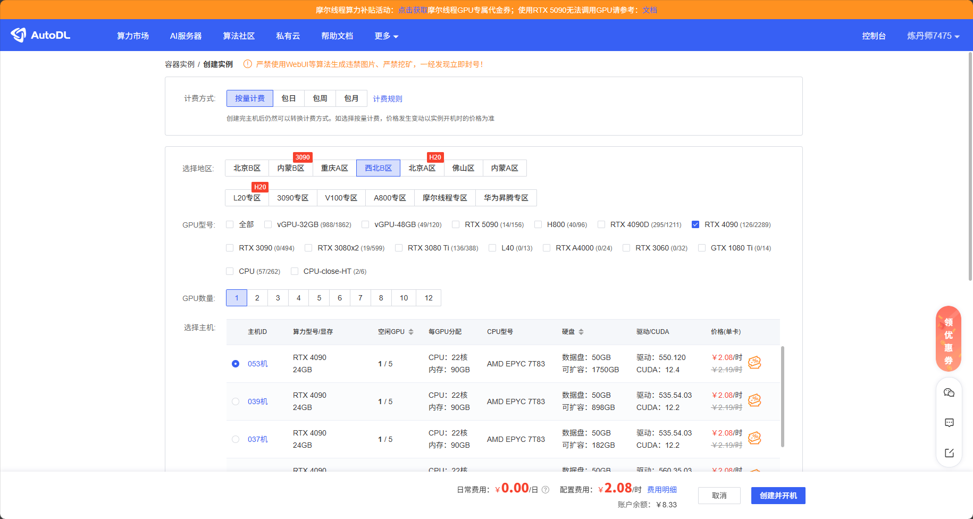Open host link 053机
This screenshot has height=519, width=973.
[x=258, y=364]
